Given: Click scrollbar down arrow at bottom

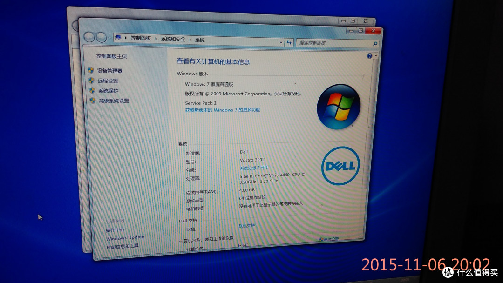Looking at the screenshot, I should [x=361, y=236].
